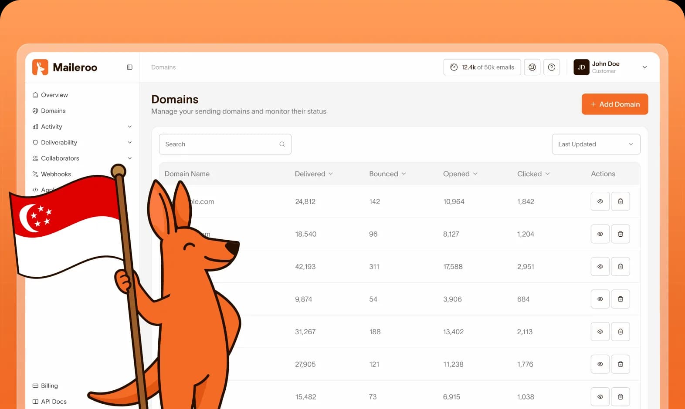Image resolution: width=685 pixels, height=409 pixels.
Task: Click the Webhooks icon in sidebar
Action: click(x=35, y=174)
